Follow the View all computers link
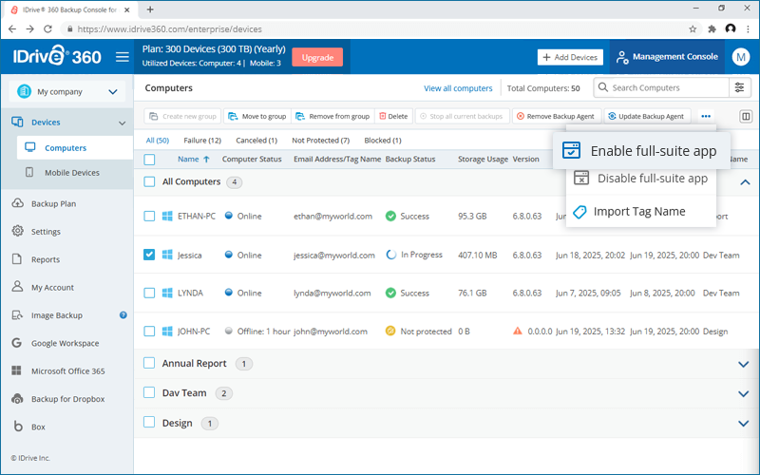 [458, 88]
